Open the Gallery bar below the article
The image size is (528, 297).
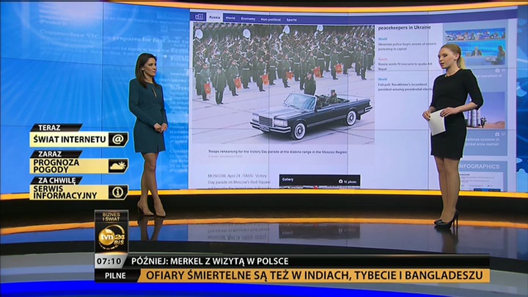tap(320, 180)
